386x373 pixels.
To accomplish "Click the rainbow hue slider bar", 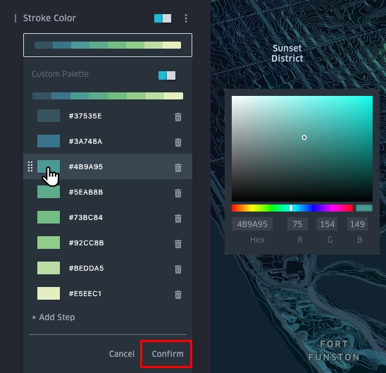I will [292, 208].
